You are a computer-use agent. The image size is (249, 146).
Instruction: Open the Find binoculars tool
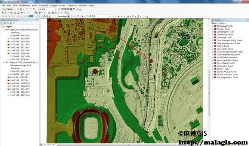[x=52, y=13]
